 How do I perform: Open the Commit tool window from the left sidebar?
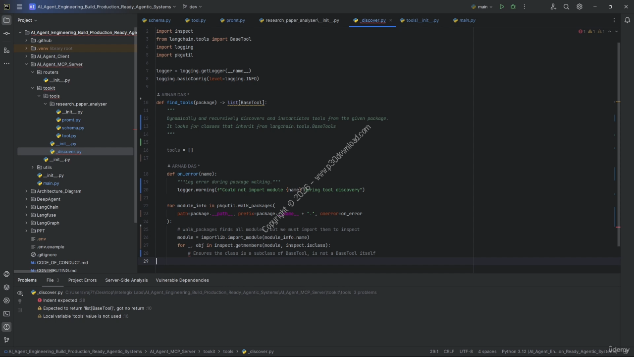6,33
